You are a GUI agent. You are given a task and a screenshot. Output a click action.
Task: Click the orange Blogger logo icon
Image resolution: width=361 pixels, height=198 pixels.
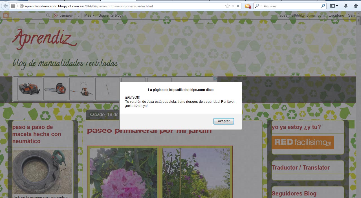[x=6, y=16]
